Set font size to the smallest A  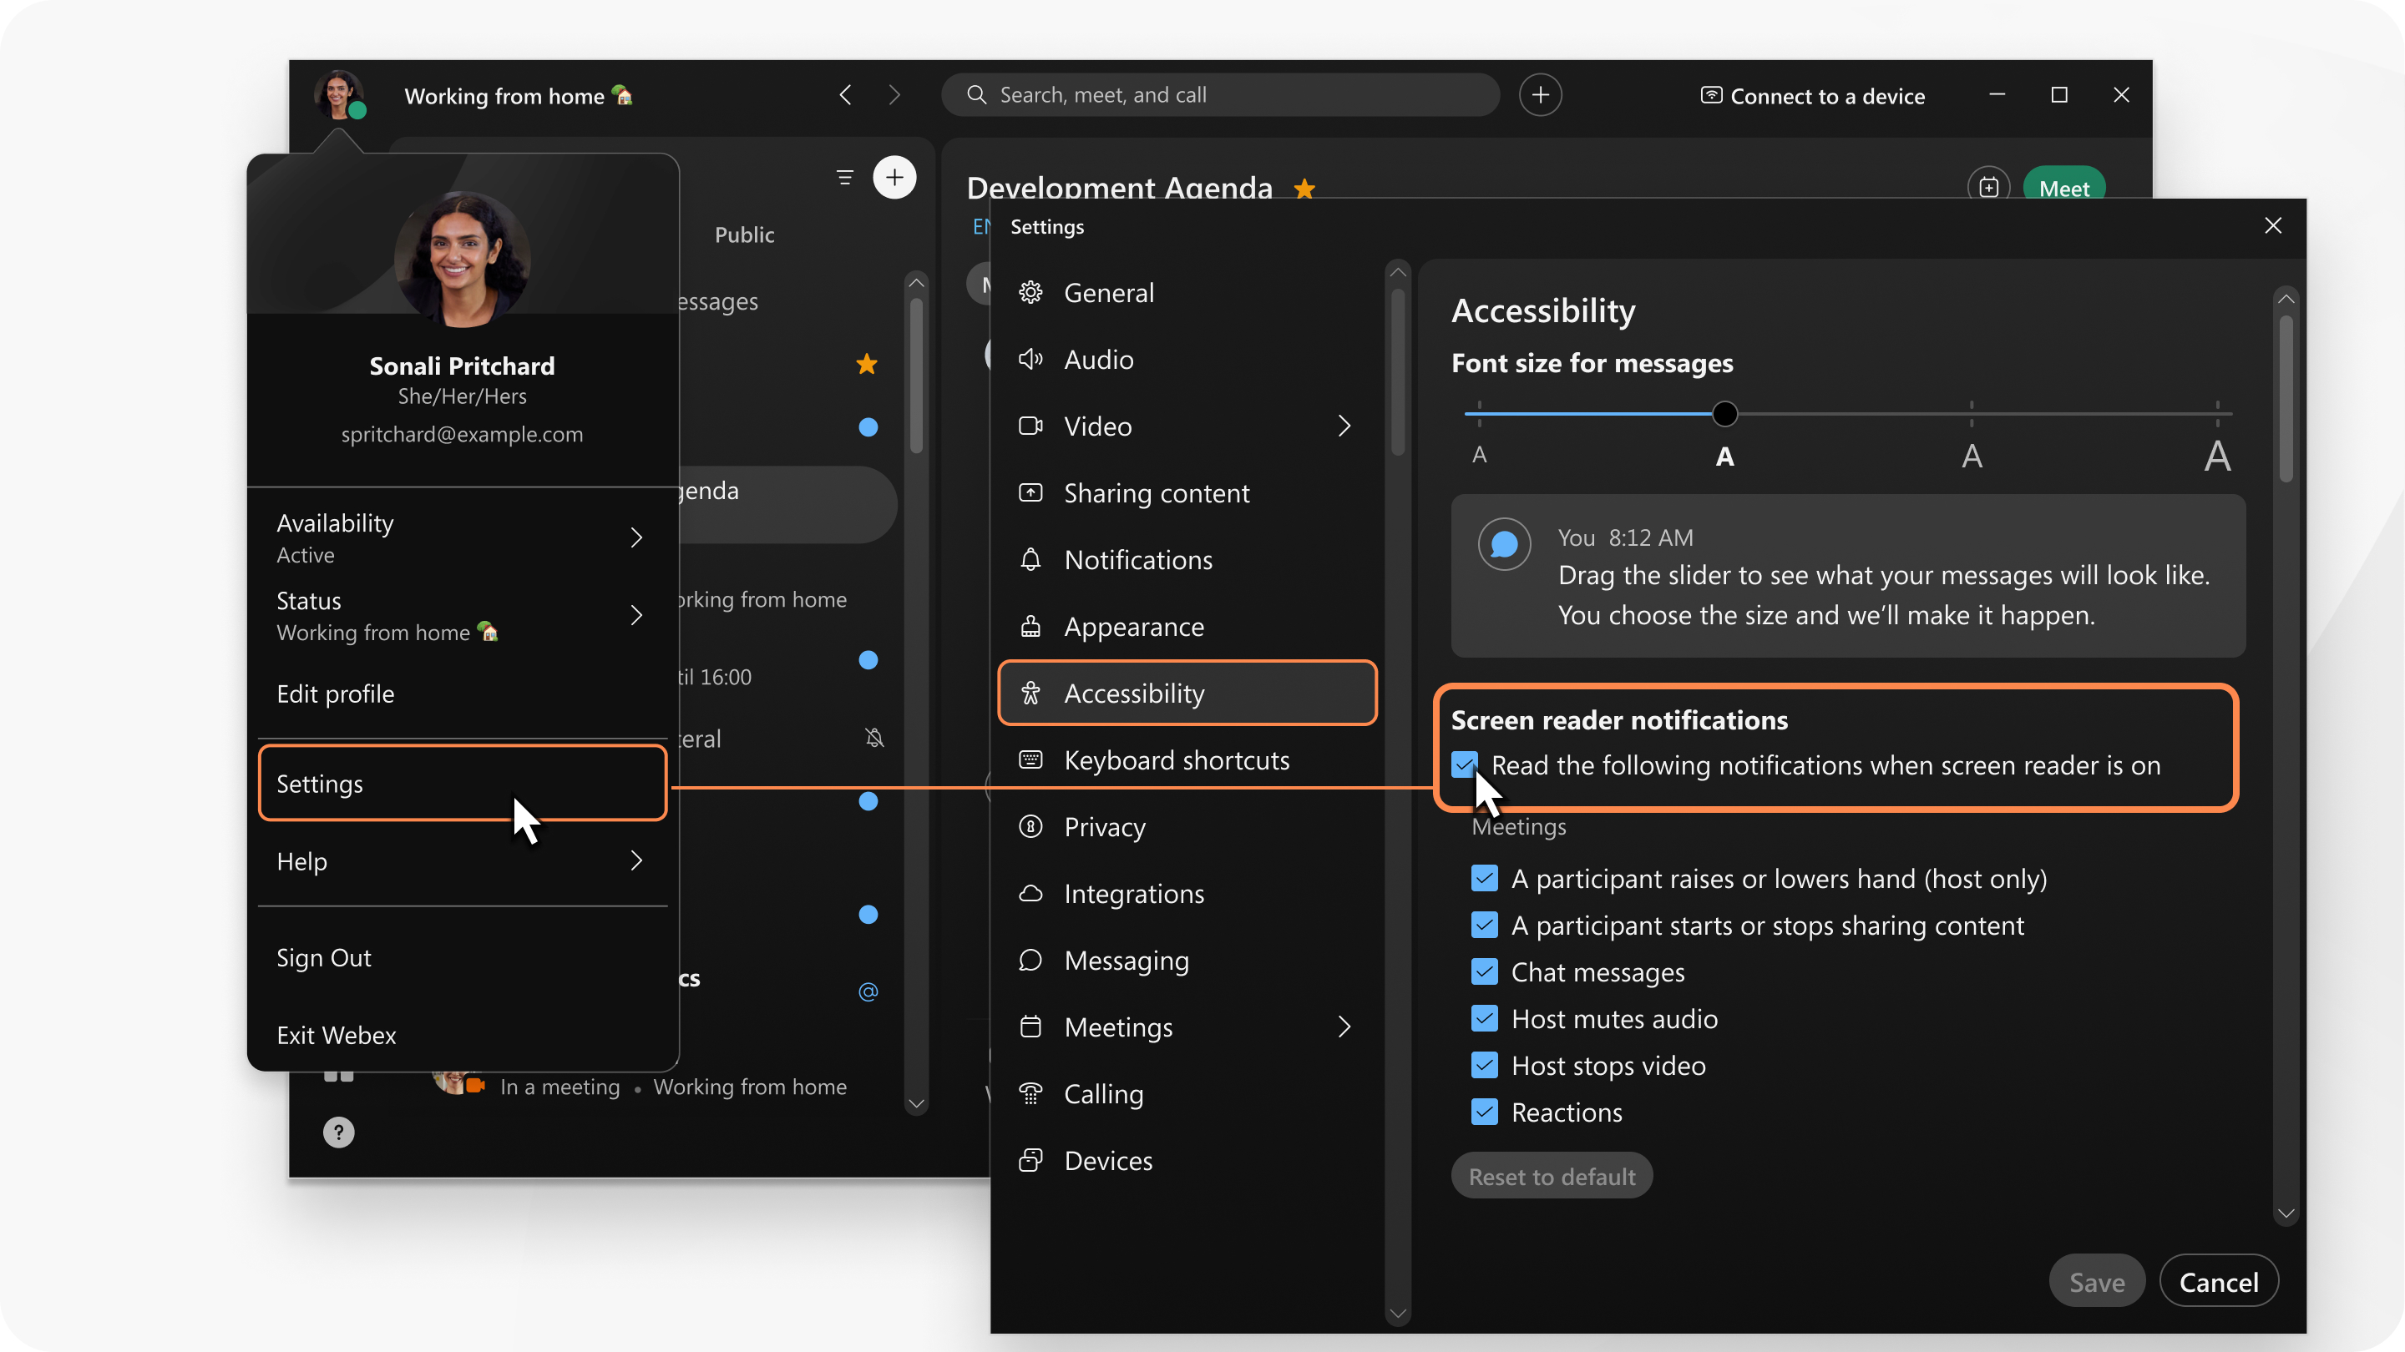[x=1479, y=456]
